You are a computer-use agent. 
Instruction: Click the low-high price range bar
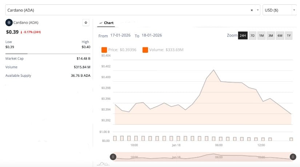pos(47,53)
